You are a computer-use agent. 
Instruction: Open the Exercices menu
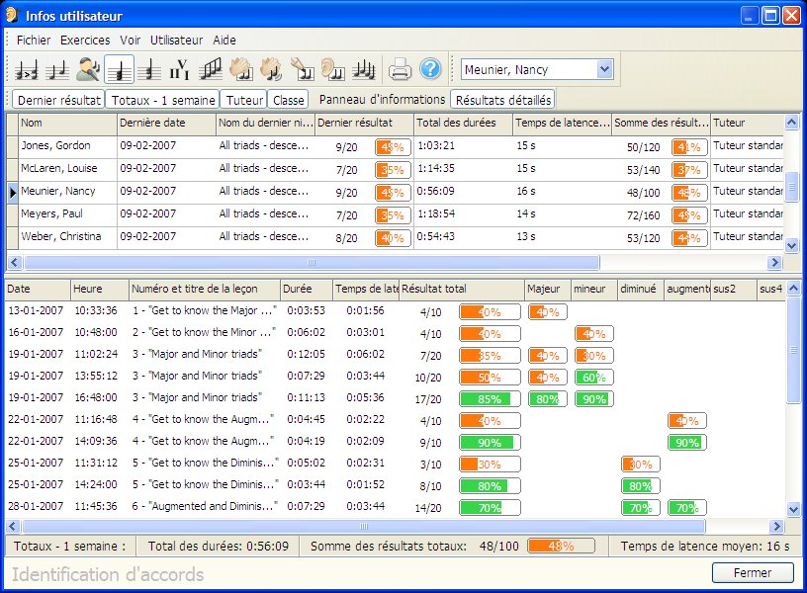85,41
